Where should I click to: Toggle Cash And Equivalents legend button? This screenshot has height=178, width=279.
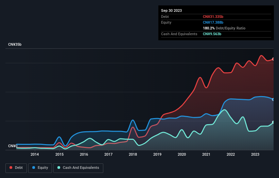coord(78,168)
